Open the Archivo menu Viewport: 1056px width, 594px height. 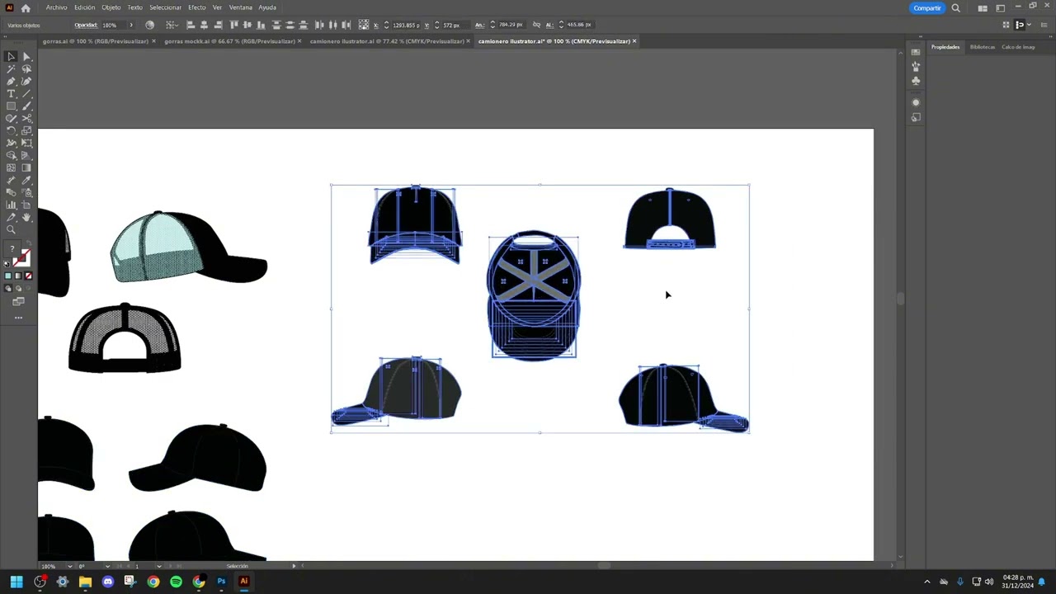point(56,7)
